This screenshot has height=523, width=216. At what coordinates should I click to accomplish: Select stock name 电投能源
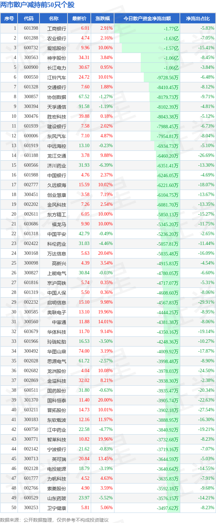[57, 469]
